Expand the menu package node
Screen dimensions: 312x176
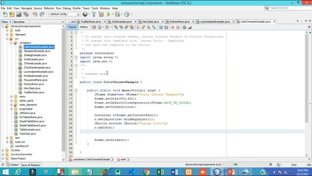click(x=12, y=97)
